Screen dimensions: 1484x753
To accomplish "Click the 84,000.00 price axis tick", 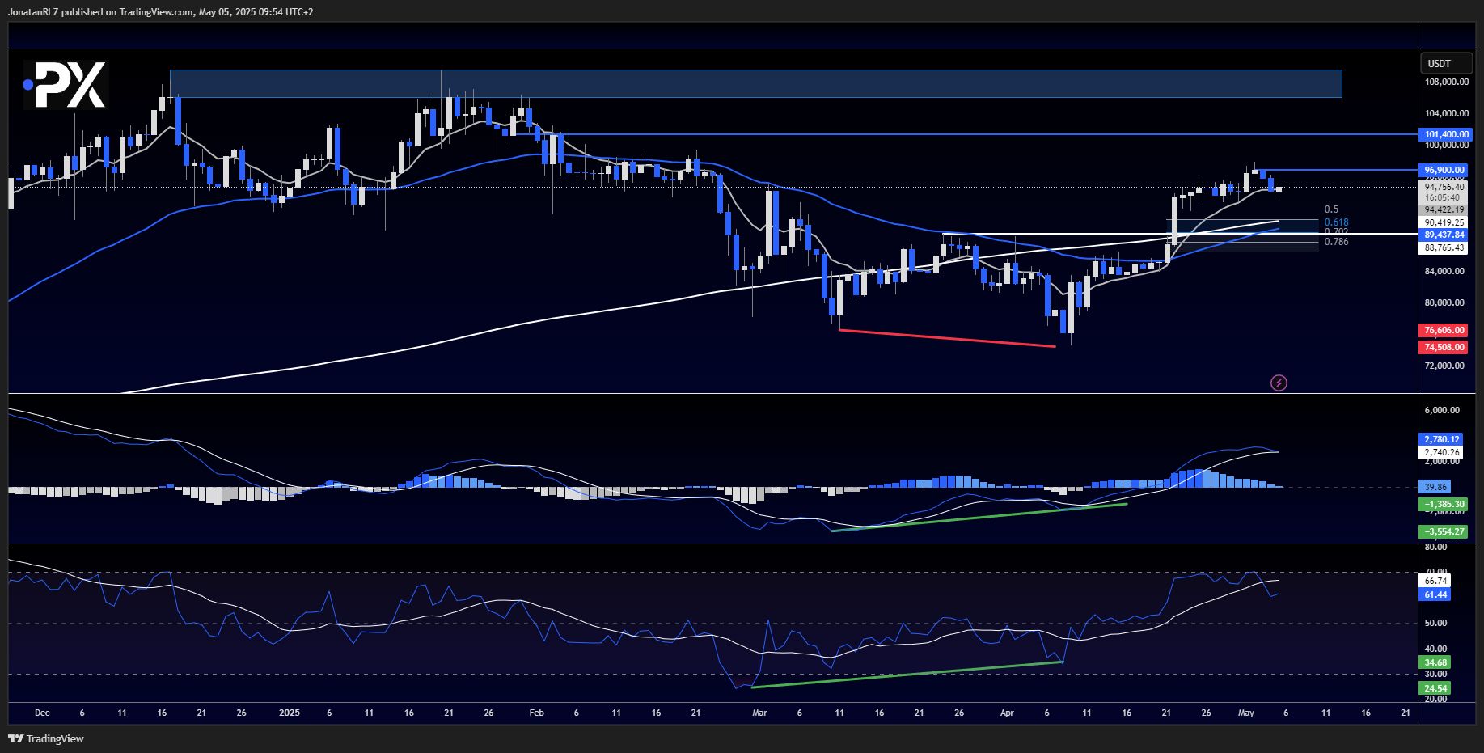I will 1444,271.
